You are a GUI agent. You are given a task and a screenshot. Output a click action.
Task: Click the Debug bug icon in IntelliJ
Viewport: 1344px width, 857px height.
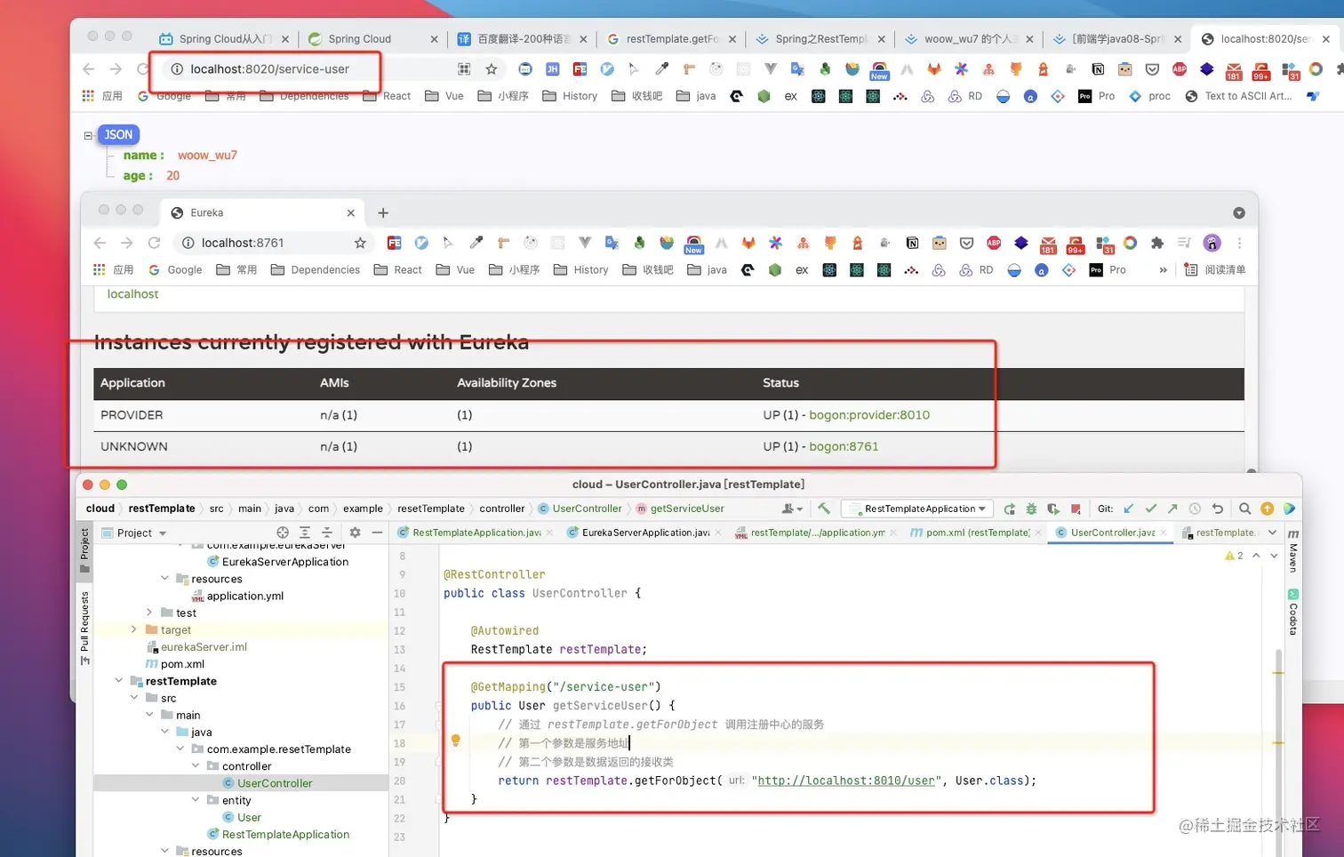(1031, 509)
